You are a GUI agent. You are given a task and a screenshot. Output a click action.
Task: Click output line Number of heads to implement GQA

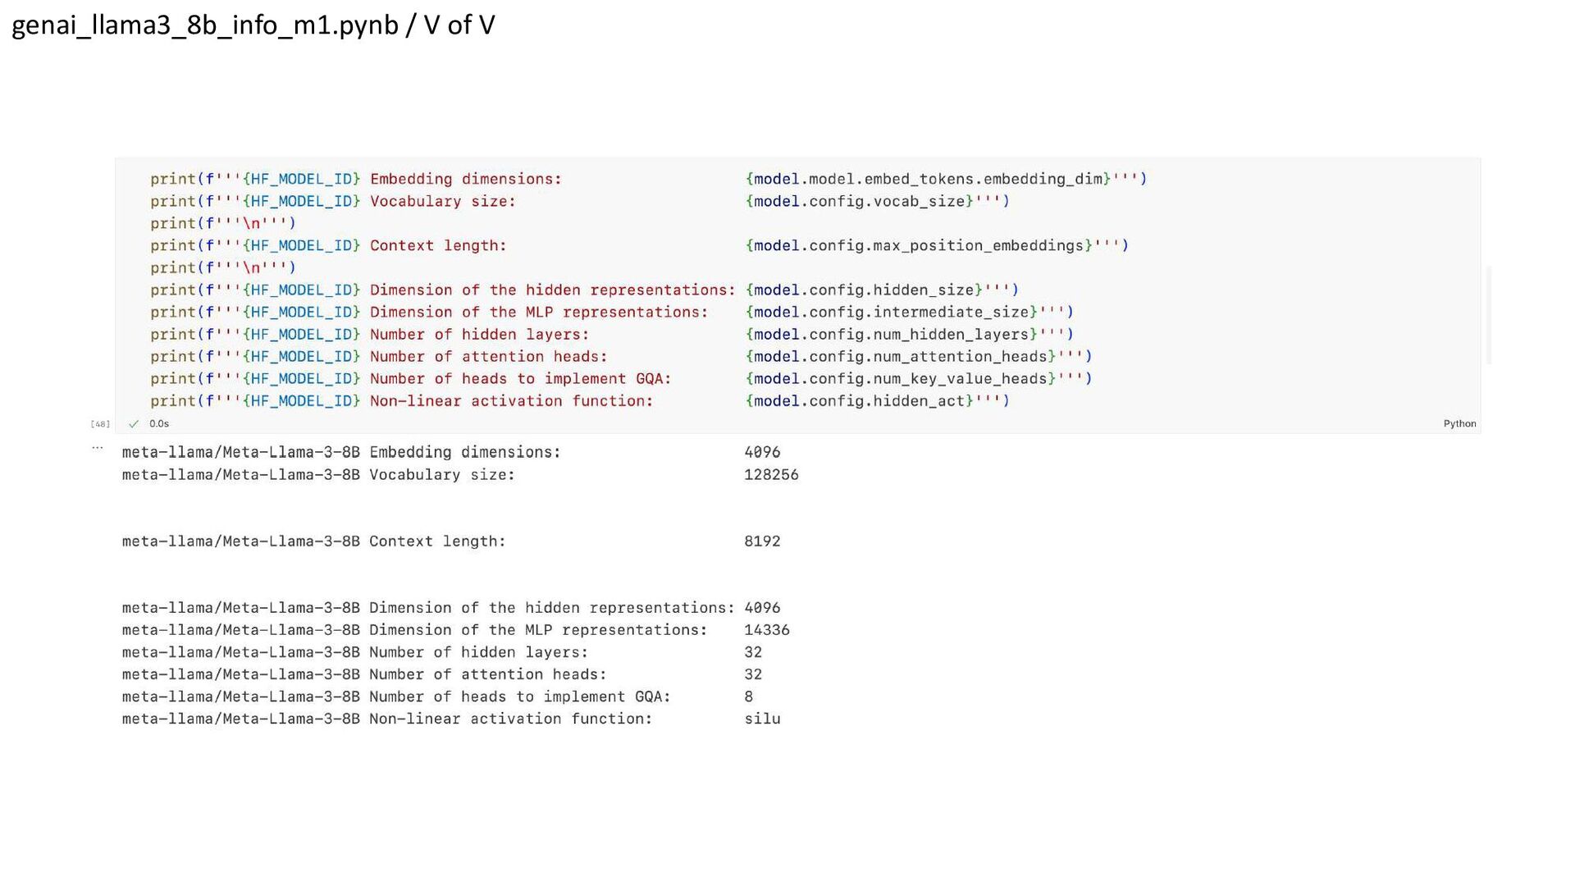[437, 696]
